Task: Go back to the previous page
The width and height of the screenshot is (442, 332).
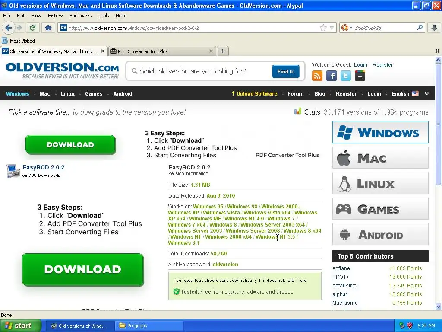Action: point(9,28)
